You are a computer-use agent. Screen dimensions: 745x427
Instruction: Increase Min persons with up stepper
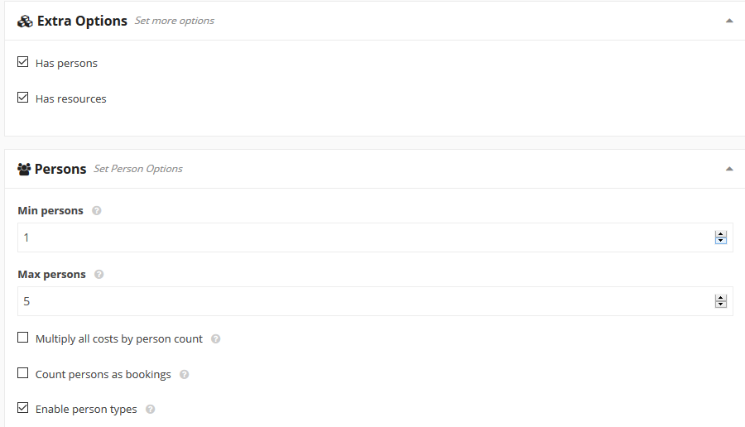[x=721, y=234]
